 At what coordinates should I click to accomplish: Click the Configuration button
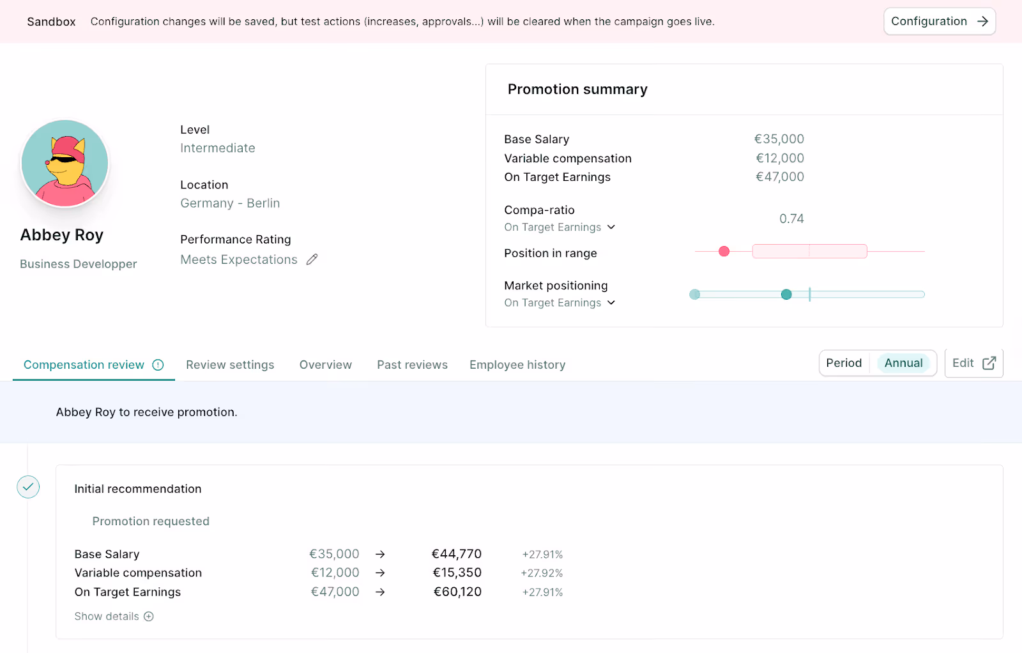(x=939, y=21)
